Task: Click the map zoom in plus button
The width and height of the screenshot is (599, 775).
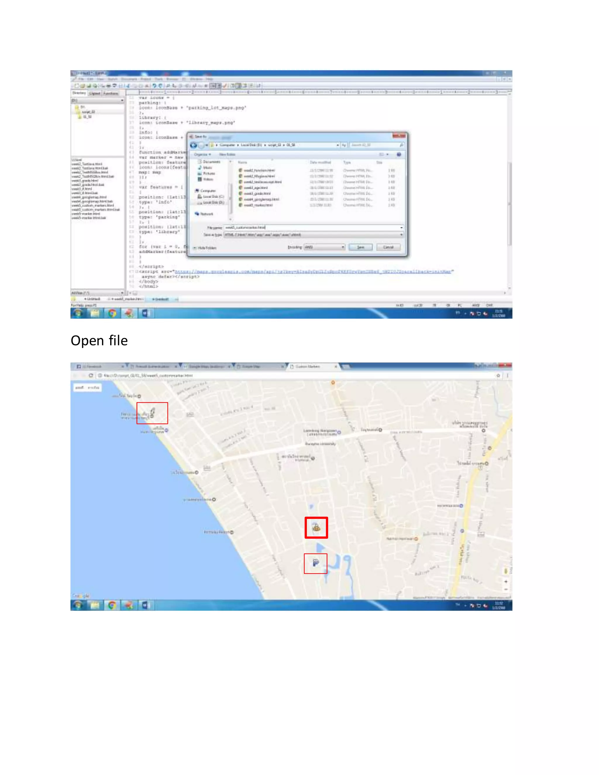Action: (x=506, y=582)
